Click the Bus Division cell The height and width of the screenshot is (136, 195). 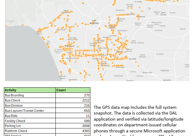tap(14, 105)
